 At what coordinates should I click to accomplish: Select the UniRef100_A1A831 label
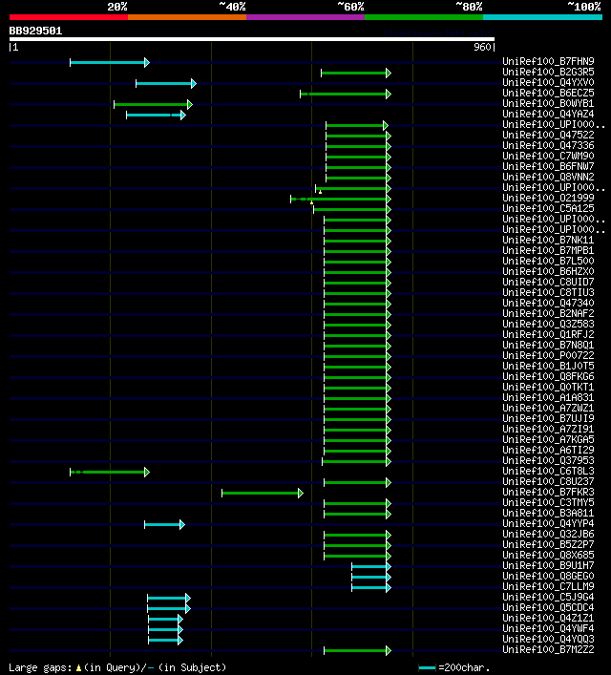(x=548, y=397)
